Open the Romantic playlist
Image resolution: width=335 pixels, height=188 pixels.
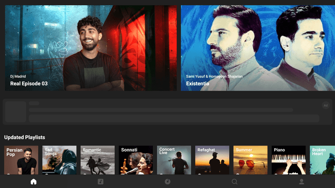(97, 160)
